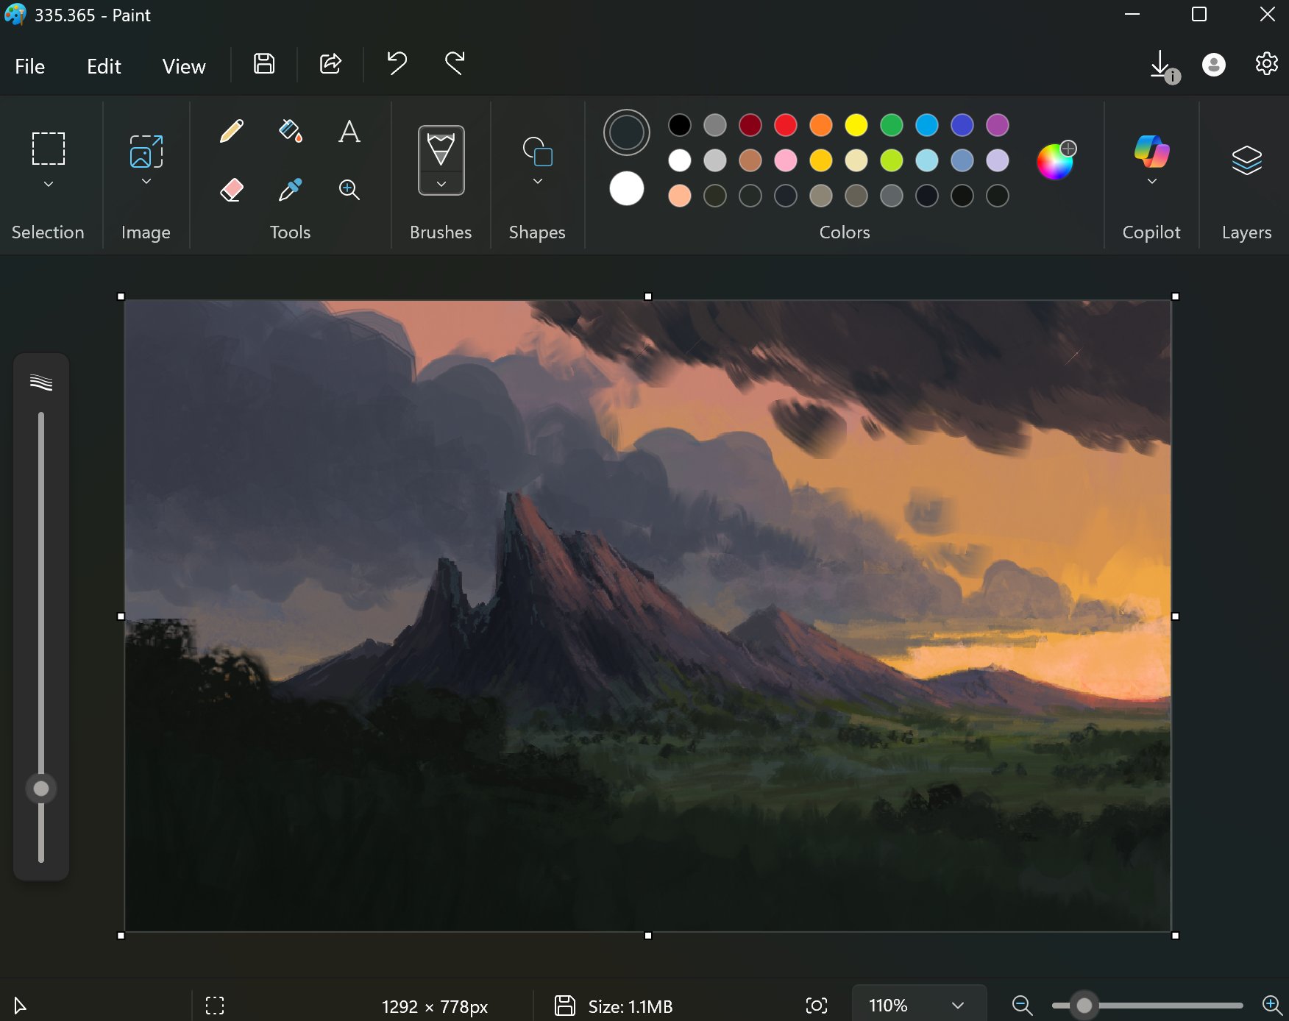Screen dimensions: 1289x1021
Task: Click the indigo blue color swatch
Action: click(x=962, y=125)
